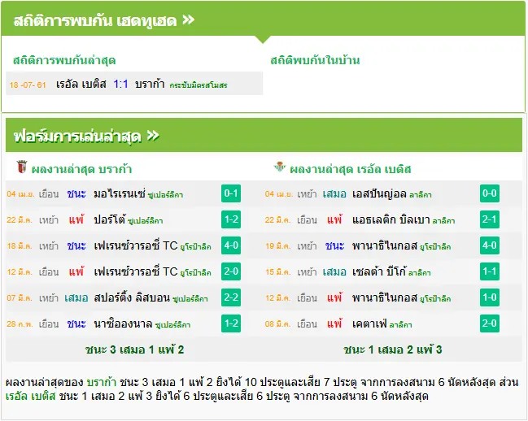
Task: Click the เซลต้า บีโก้ team name
Action: tap(379, 271)
